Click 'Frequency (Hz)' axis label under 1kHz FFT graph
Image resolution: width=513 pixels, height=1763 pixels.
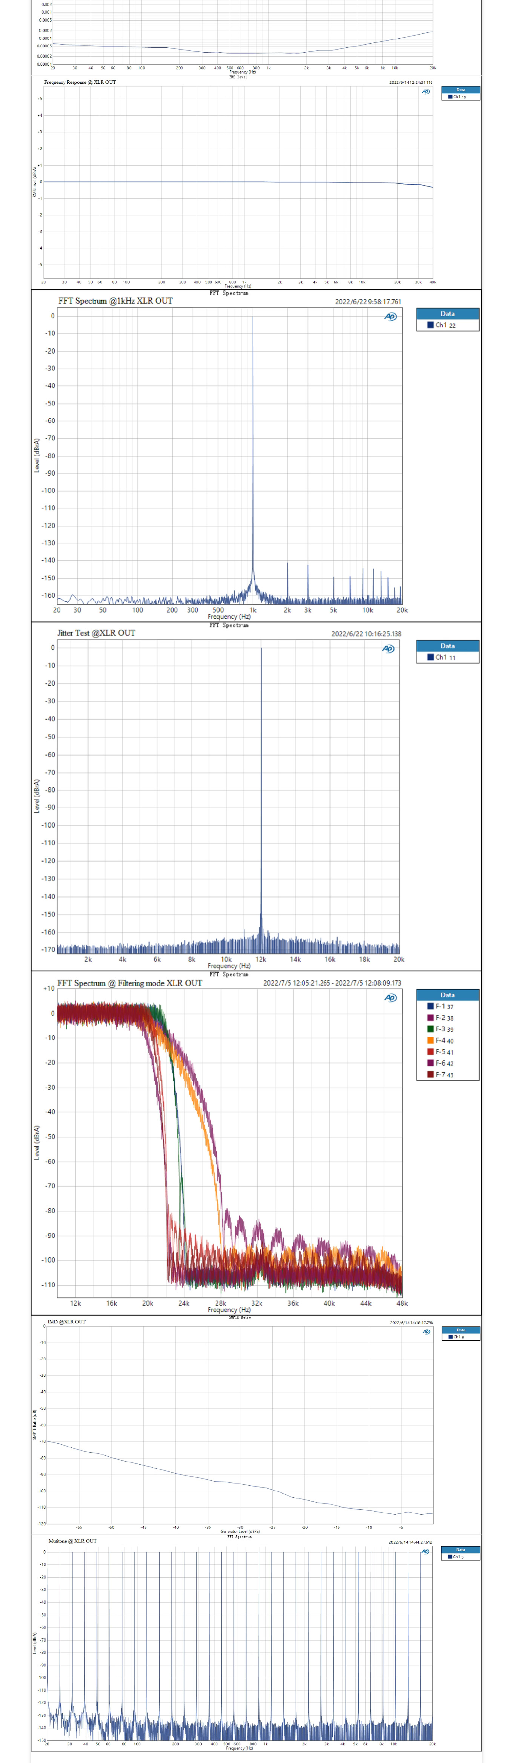(x=229, y=617)
